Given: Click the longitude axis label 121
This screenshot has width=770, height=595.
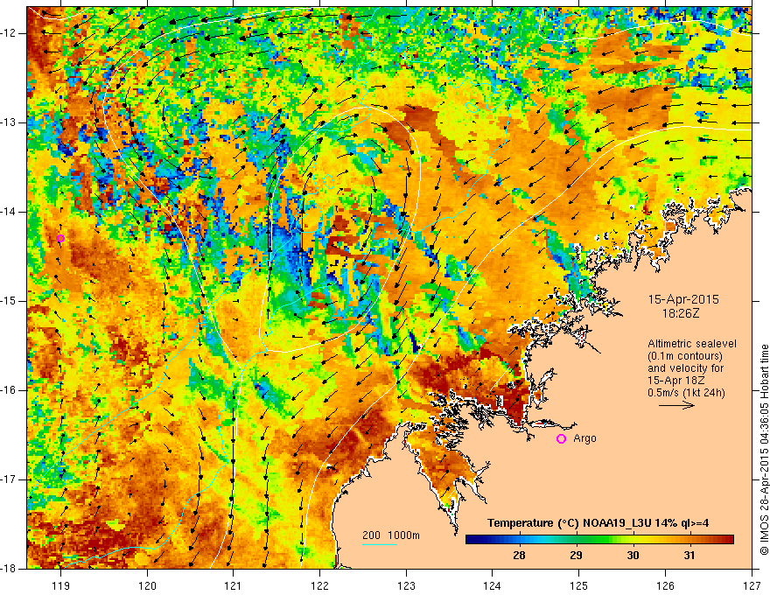Looking at the screenshot, I should pos(234,585).
